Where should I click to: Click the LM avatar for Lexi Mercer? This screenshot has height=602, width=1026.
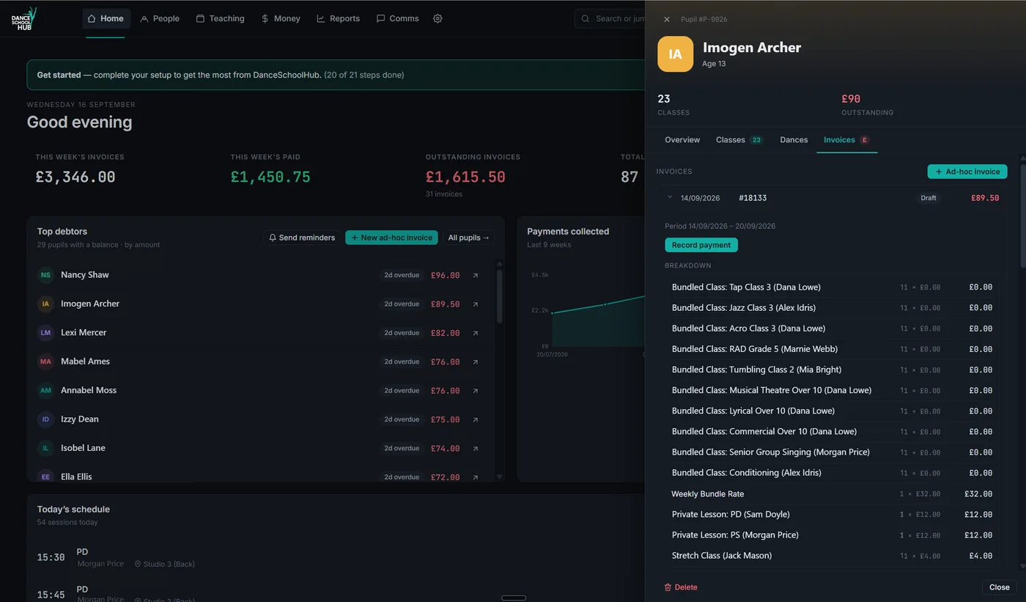pyautogui.click(x=45, y=333)
